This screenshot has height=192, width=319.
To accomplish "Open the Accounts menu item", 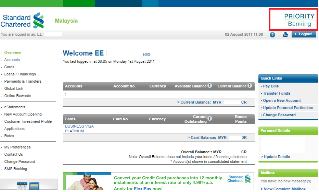I will click(12, 60).
